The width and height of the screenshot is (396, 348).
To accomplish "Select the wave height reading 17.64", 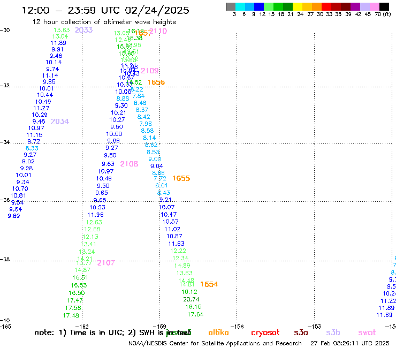I will click(x=195, y=314).
